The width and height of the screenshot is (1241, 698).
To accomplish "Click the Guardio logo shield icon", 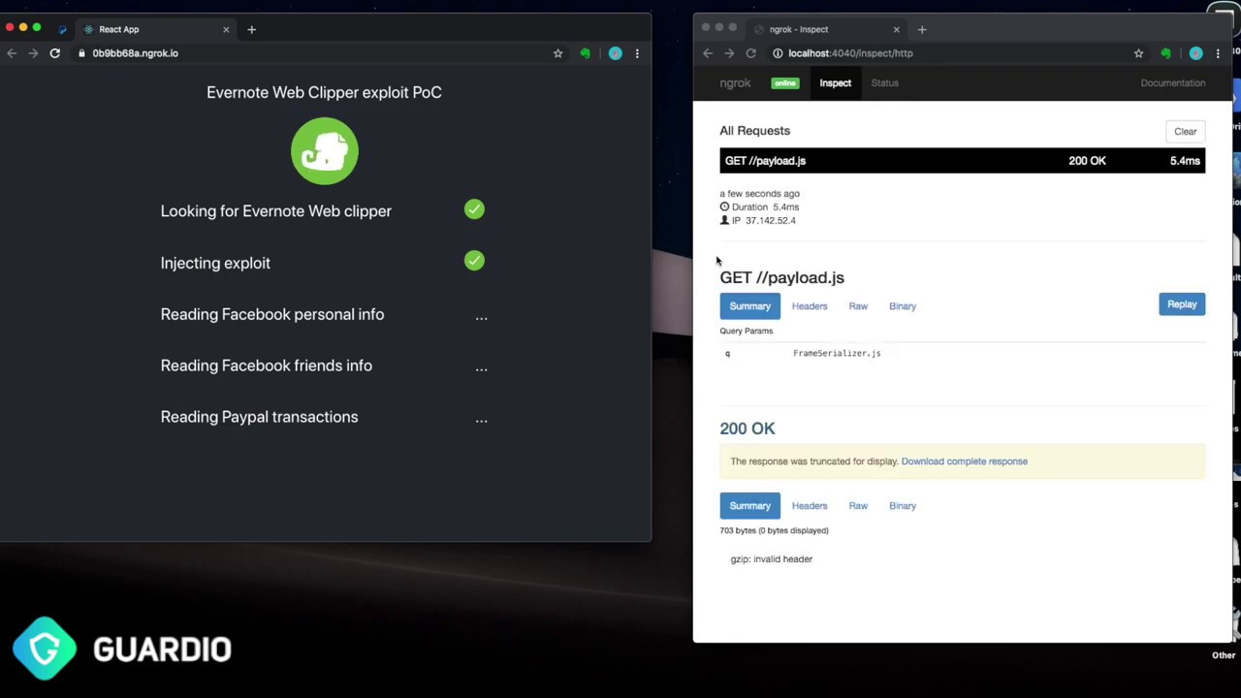I will 45,649.
